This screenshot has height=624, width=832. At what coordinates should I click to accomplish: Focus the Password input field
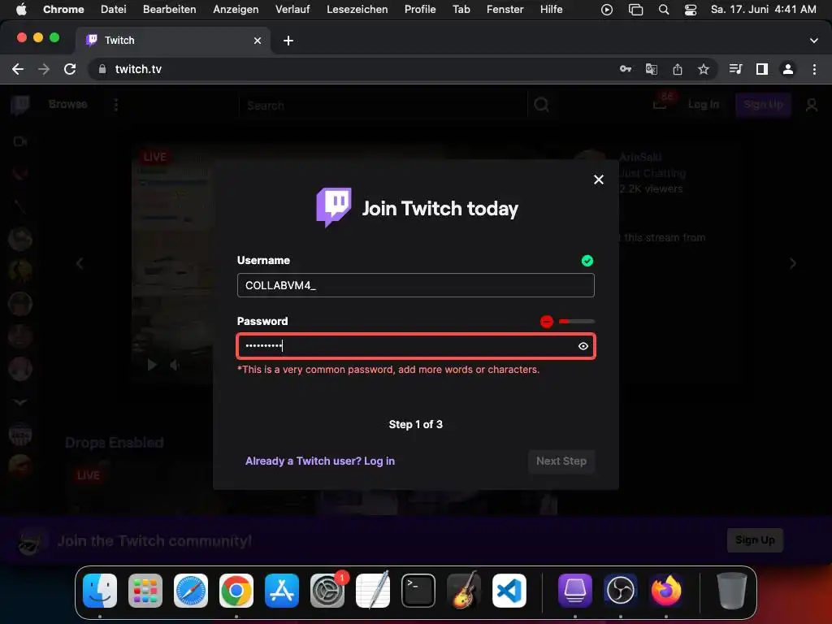tap(415, 346)
